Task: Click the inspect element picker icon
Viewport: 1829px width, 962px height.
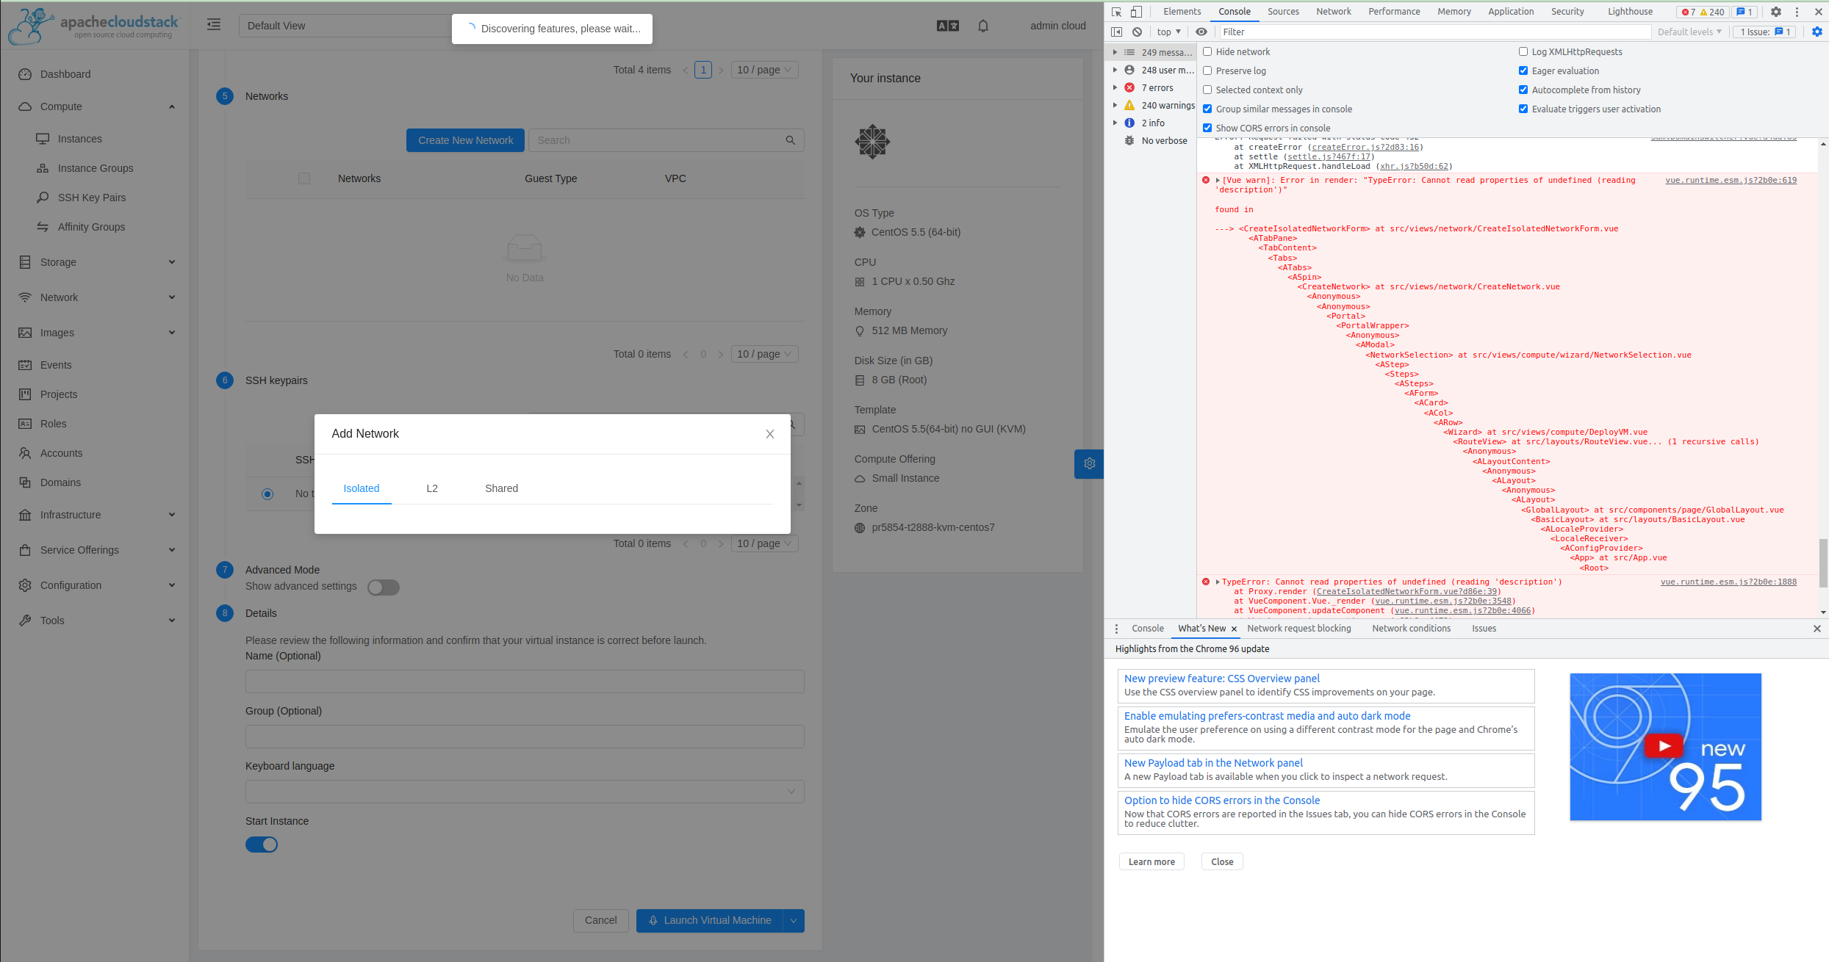Action: pos(1116,12)
